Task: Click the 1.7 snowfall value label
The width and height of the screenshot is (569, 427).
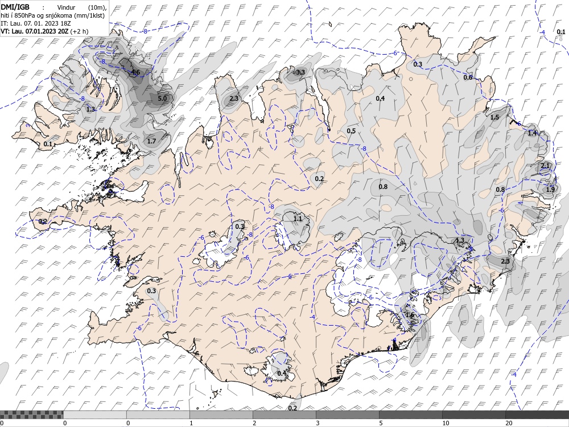Action: [151, 141]
